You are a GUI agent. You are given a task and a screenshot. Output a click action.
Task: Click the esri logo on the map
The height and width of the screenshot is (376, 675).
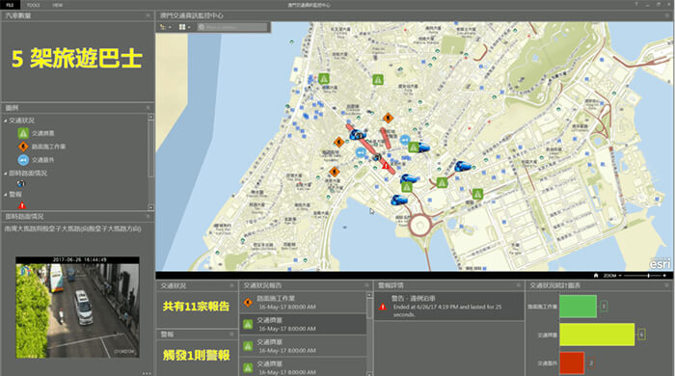coord(660,263)
